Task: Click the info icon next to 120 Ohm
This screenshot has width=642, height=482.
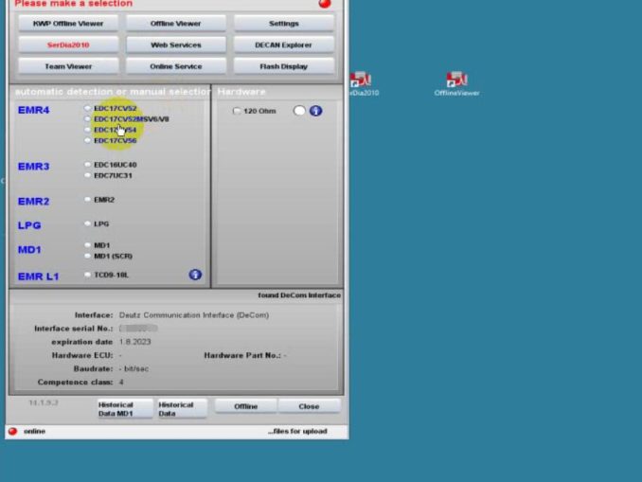Action: point(315,111)
